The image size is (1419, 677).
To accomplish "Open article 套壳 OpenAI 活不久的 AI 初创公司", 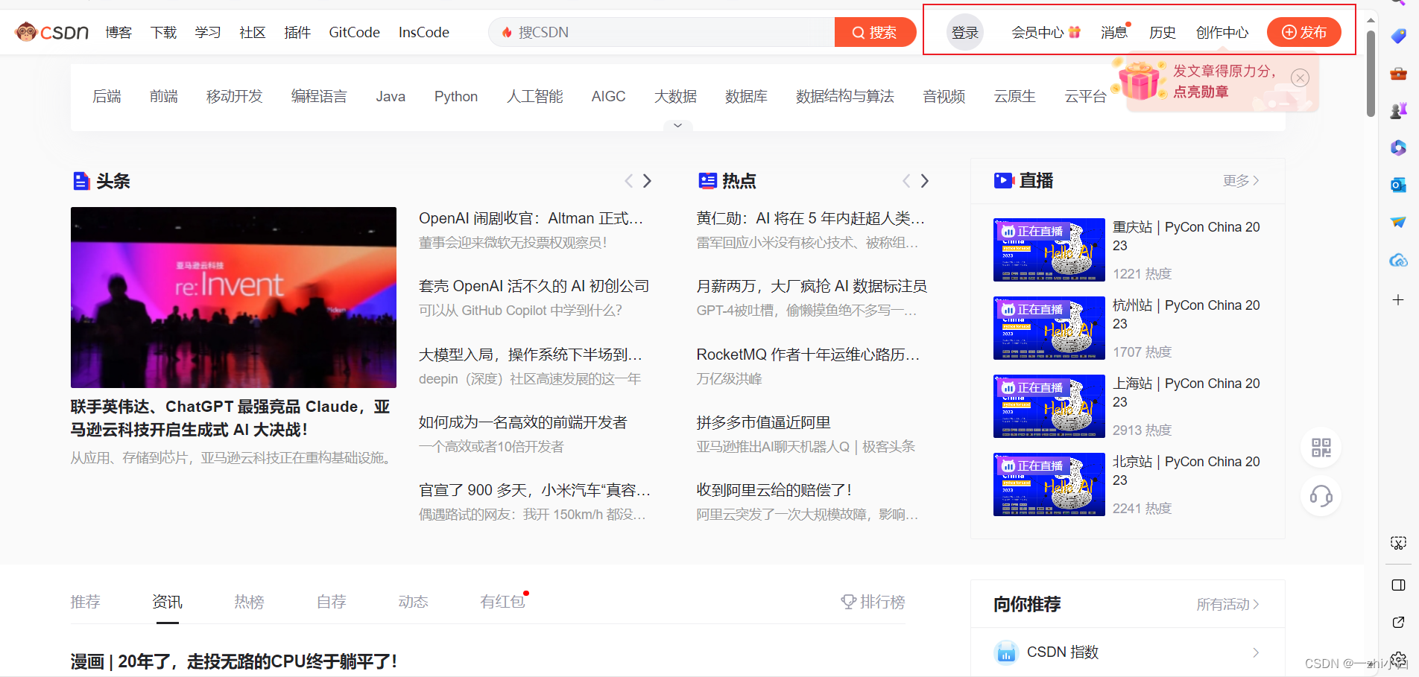I will point(534,286).
